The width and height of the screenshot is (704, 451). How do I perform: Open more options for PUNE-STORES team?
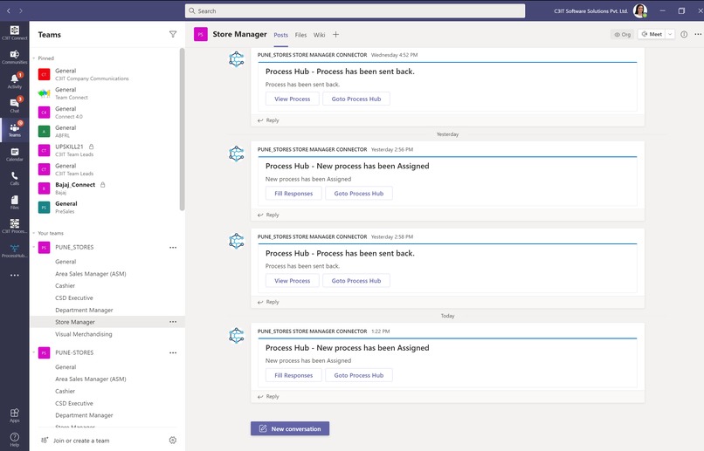pyautogui.click(x=173, y=352)
